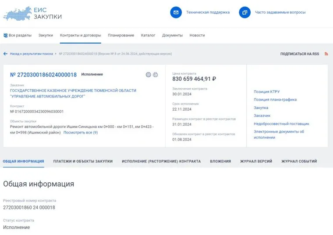Open the Все разделы menu

tap(17, 35)
